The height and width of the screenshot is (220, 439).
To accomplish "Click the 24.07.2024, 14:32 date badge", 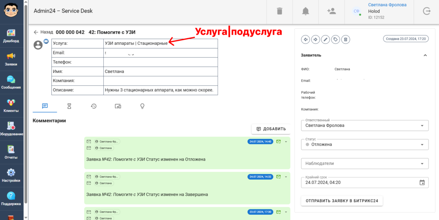I will [x=261, y=177].
